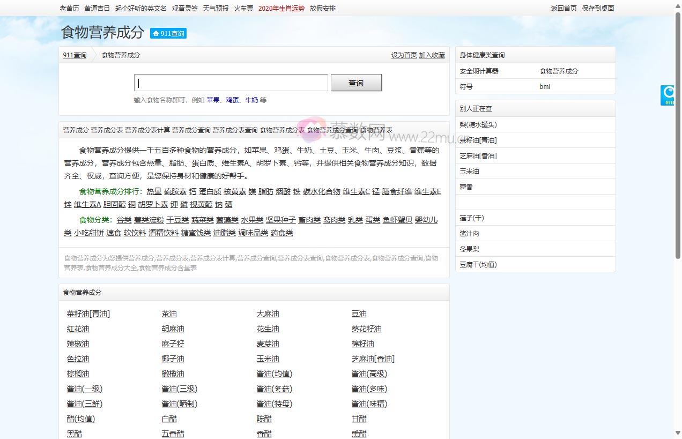Open 安全期计算器 in the health sidebar
The image size is (682, 439).
[x=480, y=70]
